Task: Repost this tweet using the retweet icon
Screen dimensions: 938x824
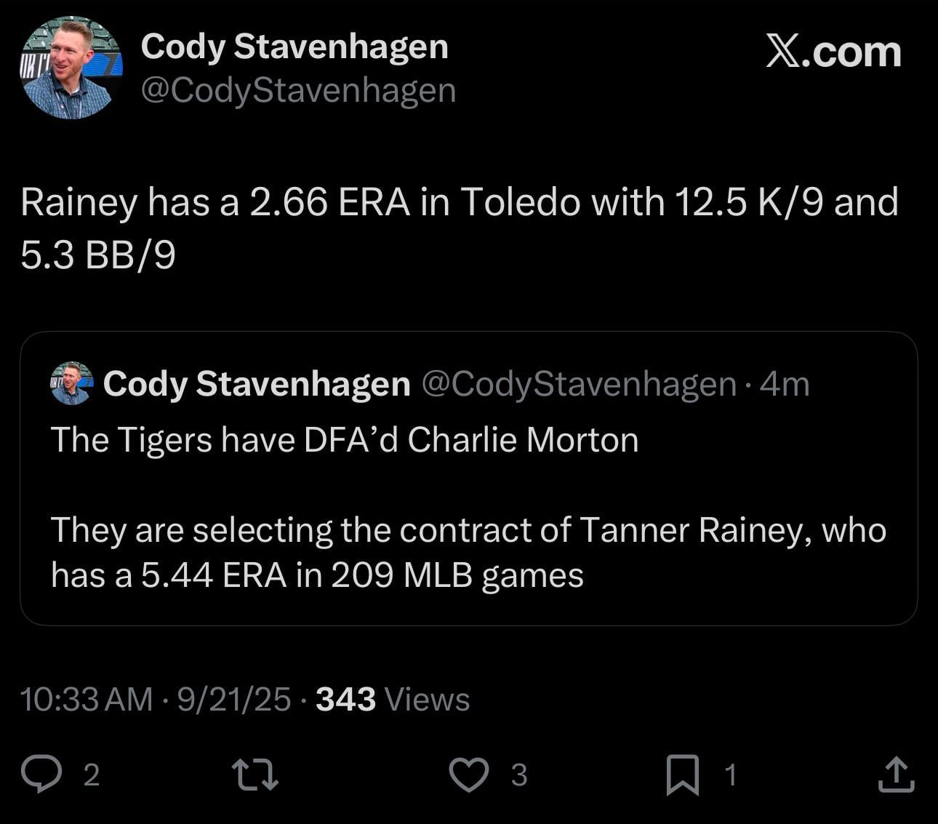Action: point(254,775)
